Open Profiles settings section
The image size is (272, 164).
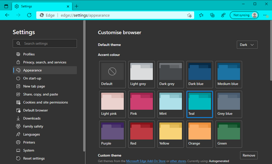(x=29, y=54)
